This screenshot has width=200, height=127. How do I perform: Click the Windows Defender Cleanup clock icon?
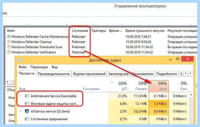(x=9, y=42)
